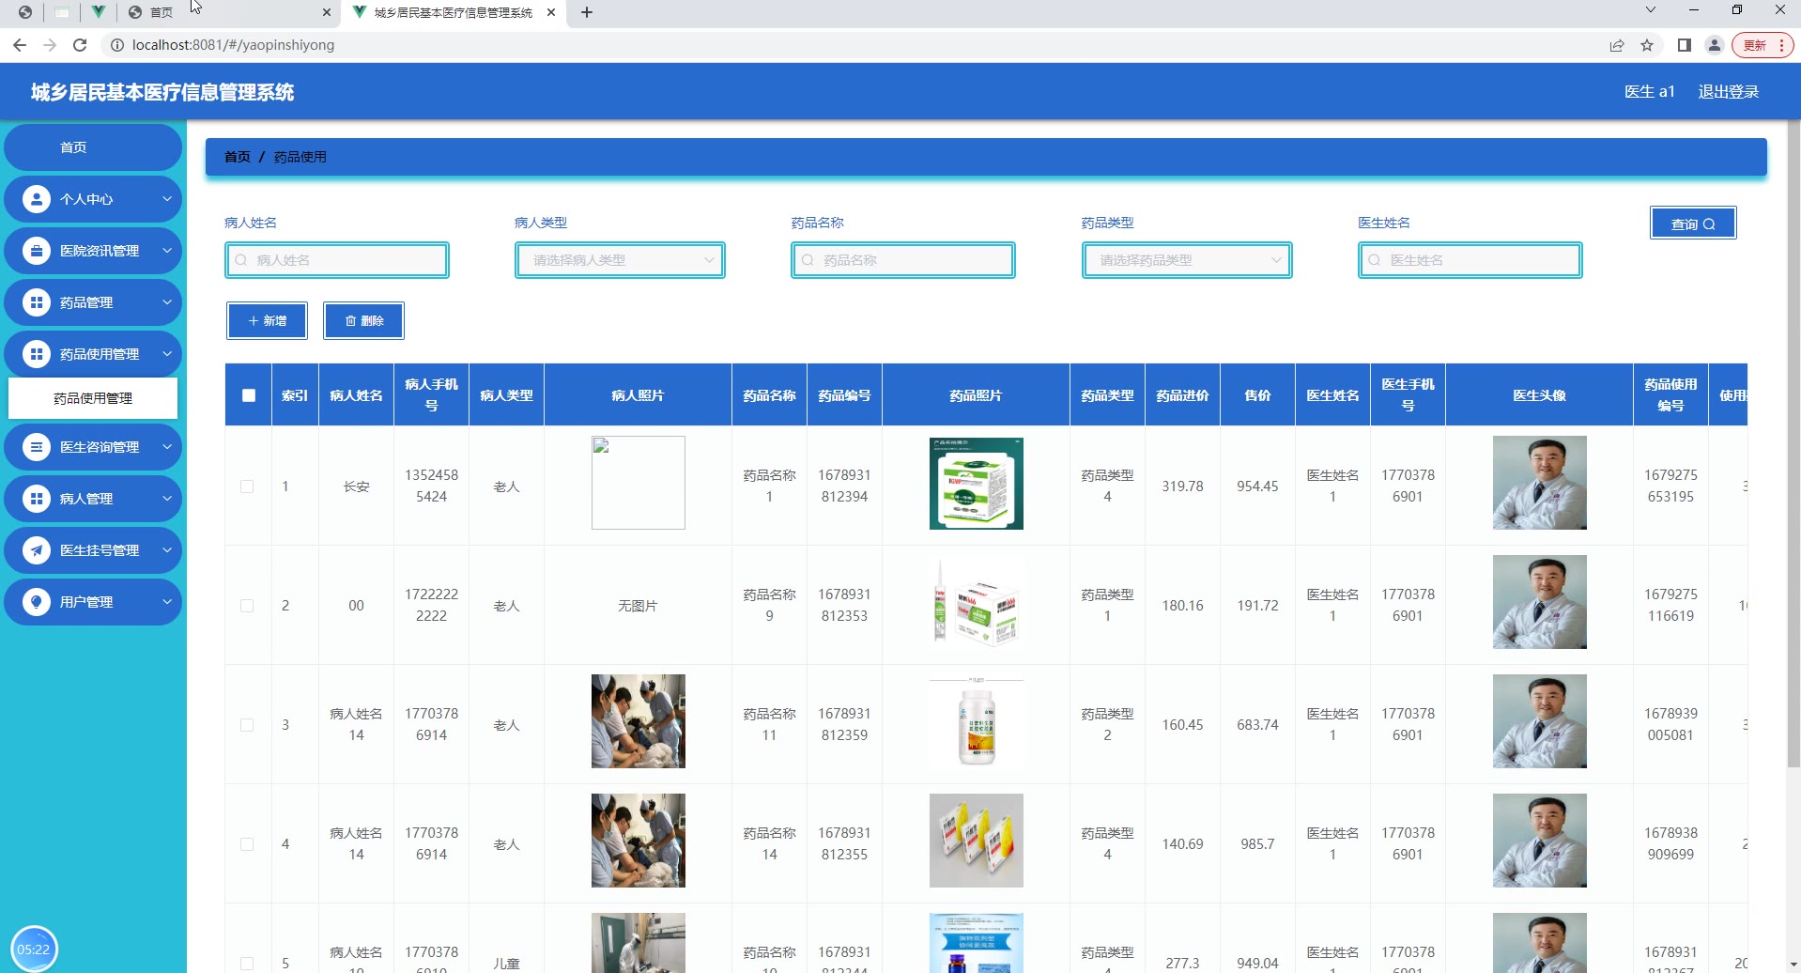Click the row 3 patient photo thumbnail
The image size is (1801, 973).
pyautogui.click(x=639, y=721)
